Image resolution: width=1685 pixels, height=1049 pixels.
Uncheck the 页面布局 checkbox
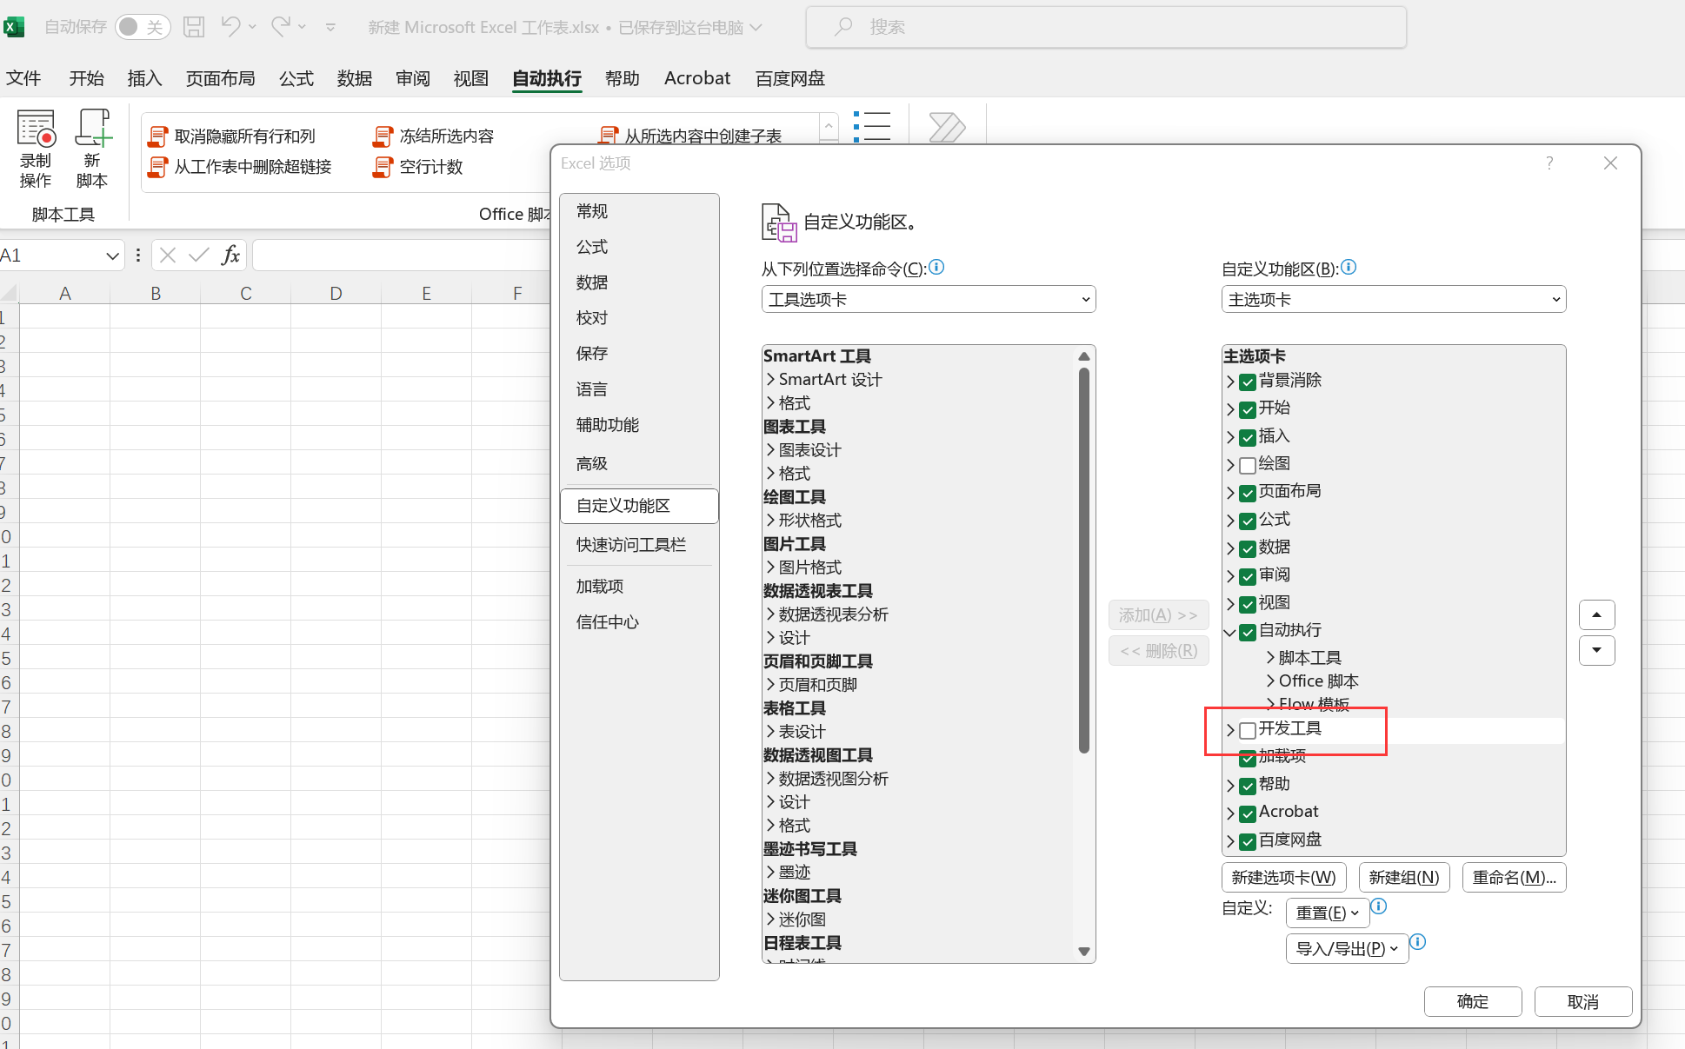1248,494
